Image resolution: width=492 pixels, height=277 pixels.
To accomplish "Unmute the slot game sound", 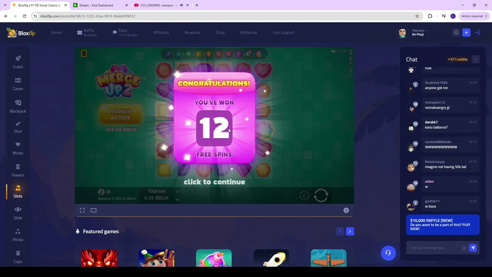I will tap(334, 51).
